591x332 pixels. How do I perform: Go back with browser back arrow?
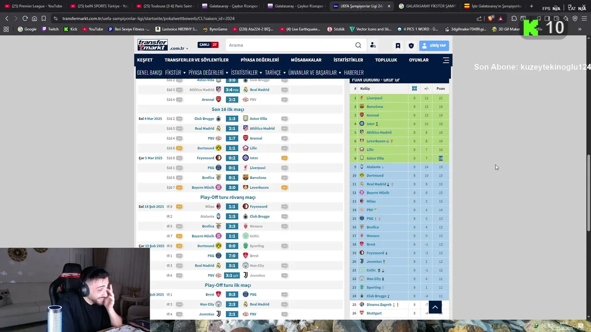pyautogui.click(x=6, y=18)
